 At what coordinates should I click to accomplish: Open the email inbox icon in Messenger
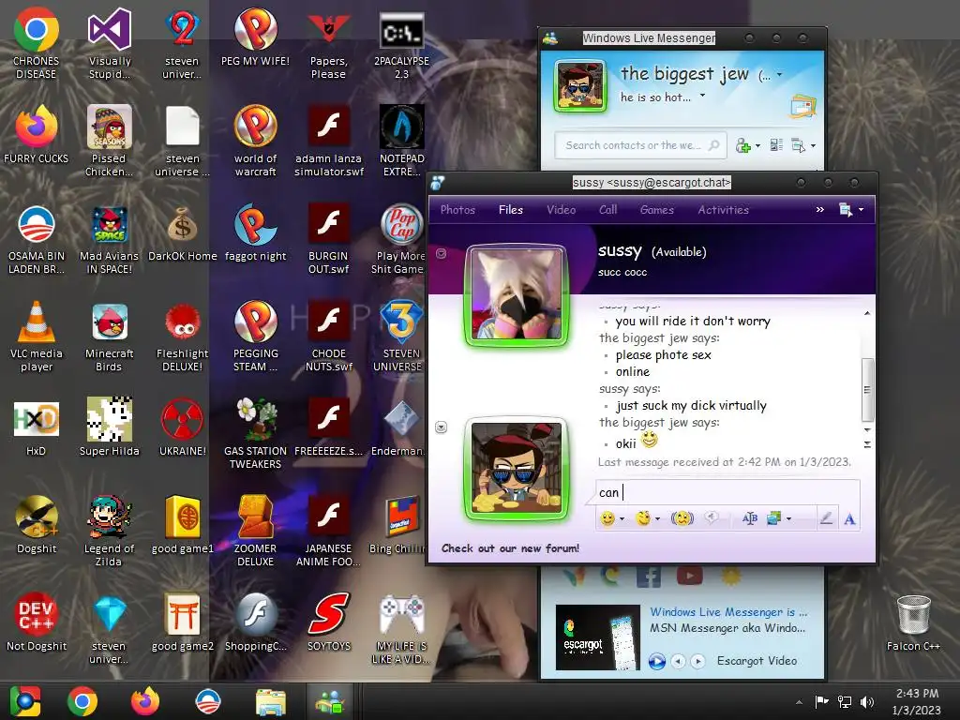pos(803,106)
